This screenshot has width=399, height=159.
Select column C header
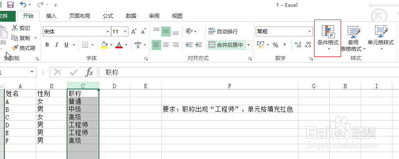tap(83, 86)
